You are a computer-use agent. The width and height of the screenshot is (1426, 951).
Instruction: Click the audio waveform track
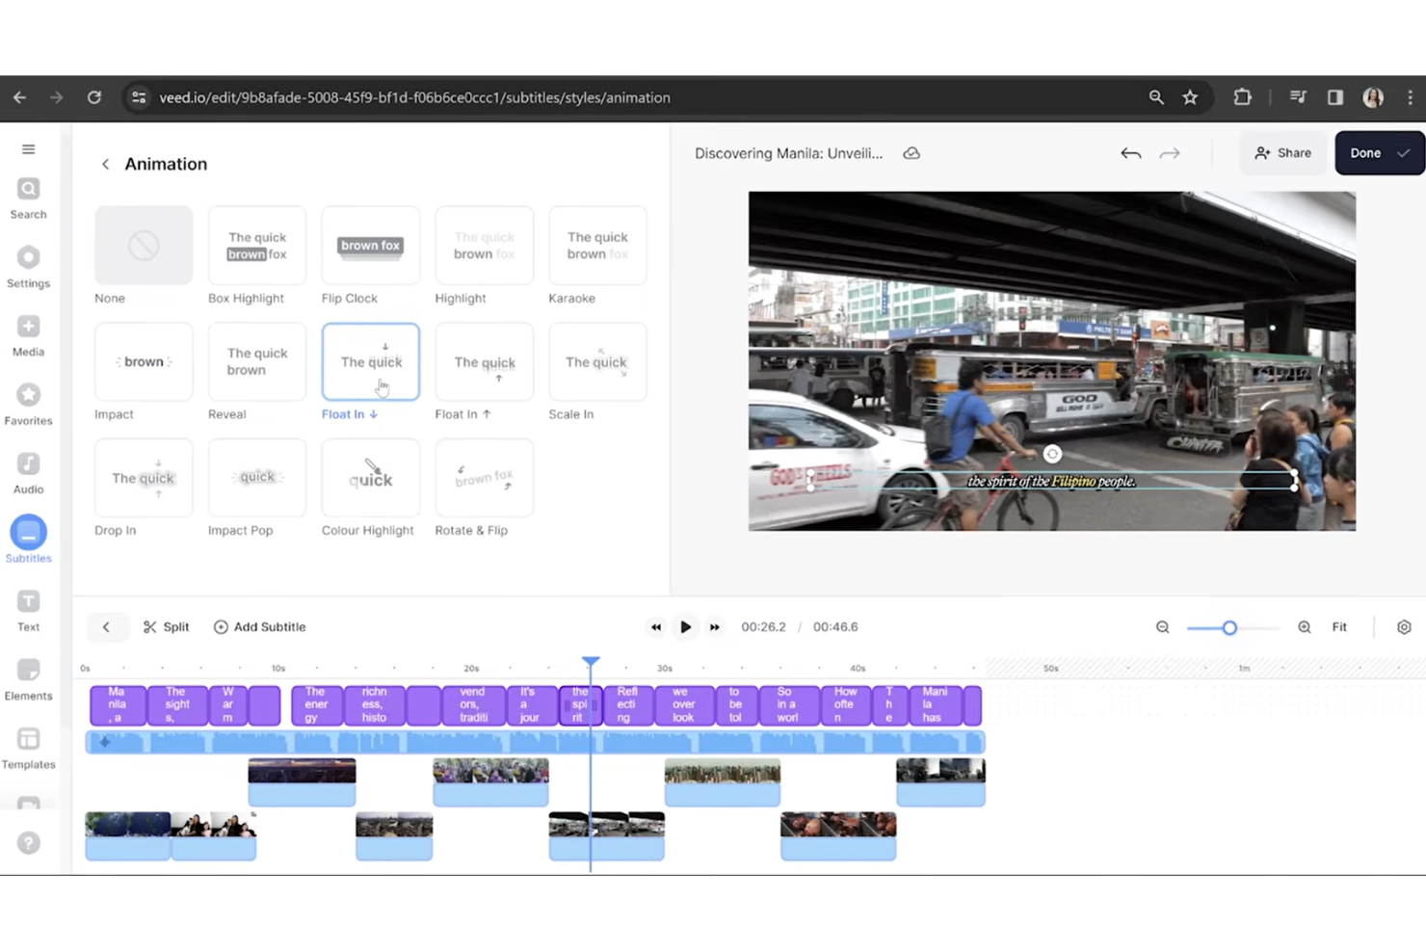tap(536, 742)
